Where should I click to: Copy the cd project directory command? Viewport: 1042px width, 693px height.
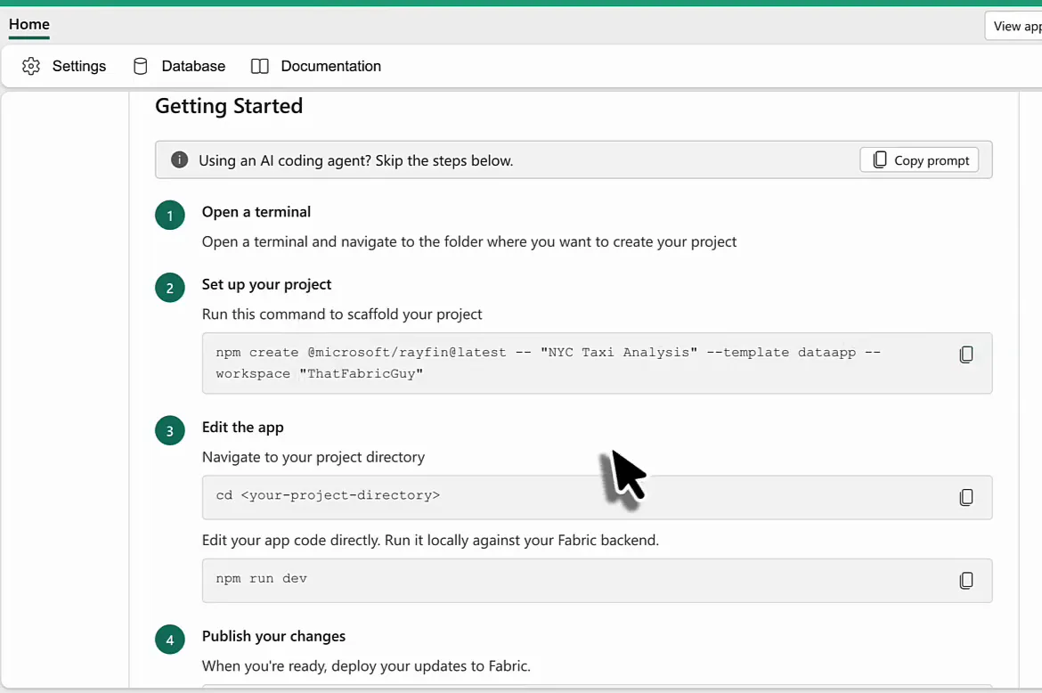click(966, 497)
